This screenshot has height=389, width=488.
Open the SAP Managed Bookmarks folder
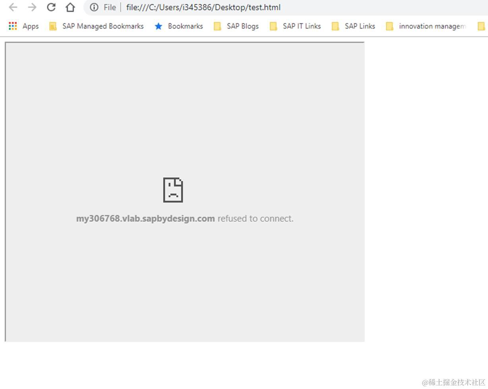point(96,26)
